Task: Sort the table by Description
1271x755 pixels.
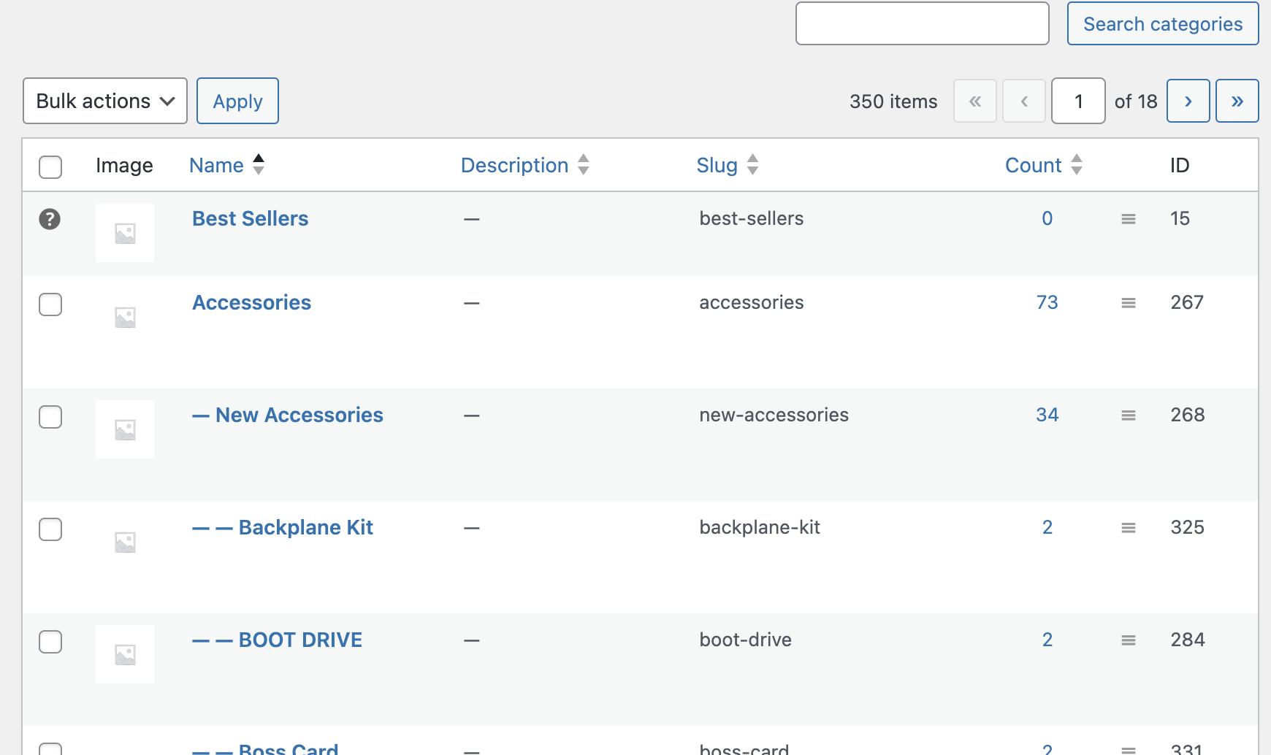Action: tap(514, 165)
